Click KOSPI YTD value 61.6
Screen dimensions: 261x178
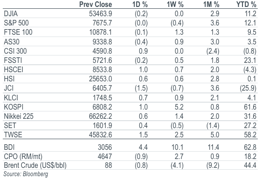250,107
